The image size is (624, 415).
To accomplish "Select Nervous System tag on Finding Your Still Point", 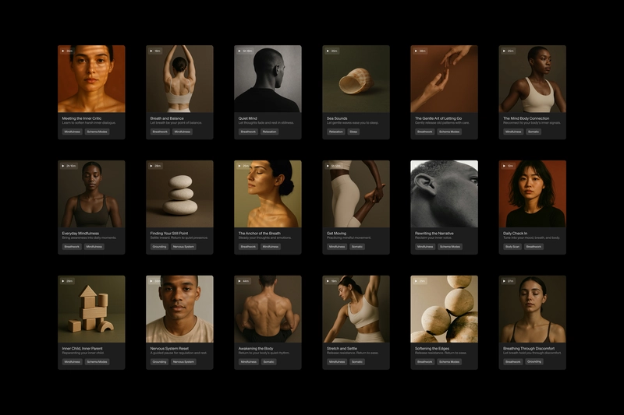I will [x=183, y=247].
